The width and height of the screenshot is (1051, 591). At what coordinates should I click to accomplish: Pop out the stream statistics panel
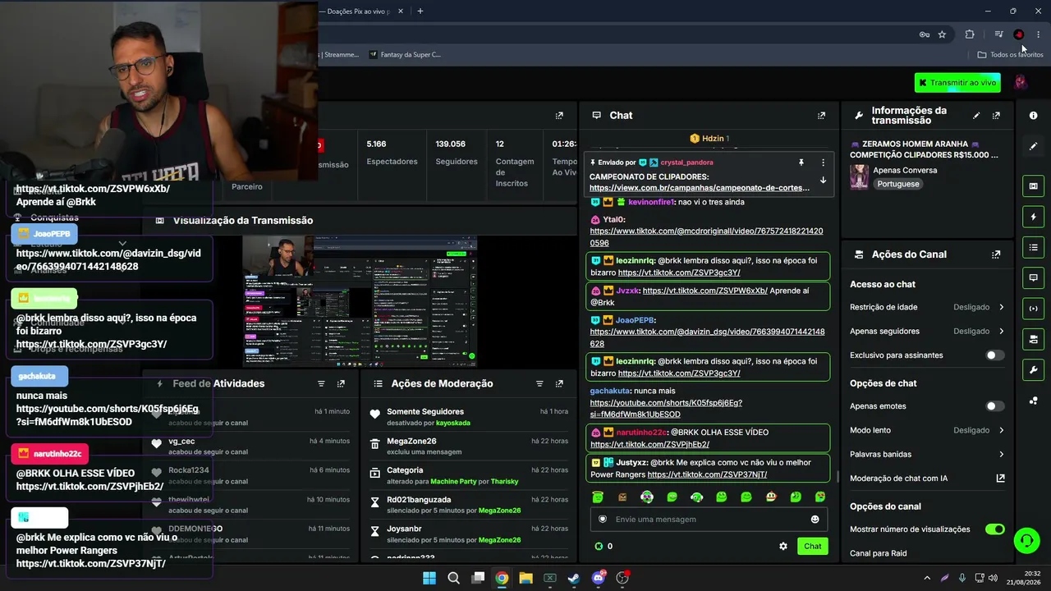tap(559, 116)
